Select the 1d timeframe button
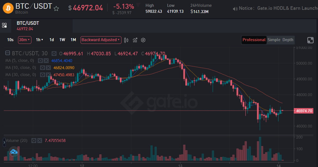Screen dimensions: 318x167 click(52, 40)
